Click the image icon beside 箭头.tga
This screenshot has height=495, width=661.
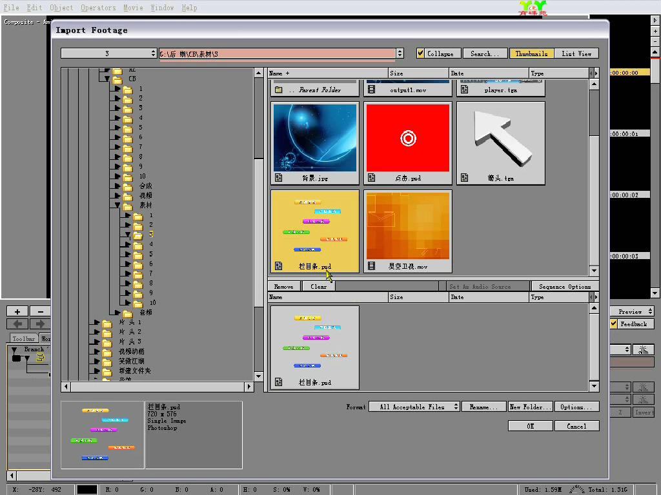(464, 178)
